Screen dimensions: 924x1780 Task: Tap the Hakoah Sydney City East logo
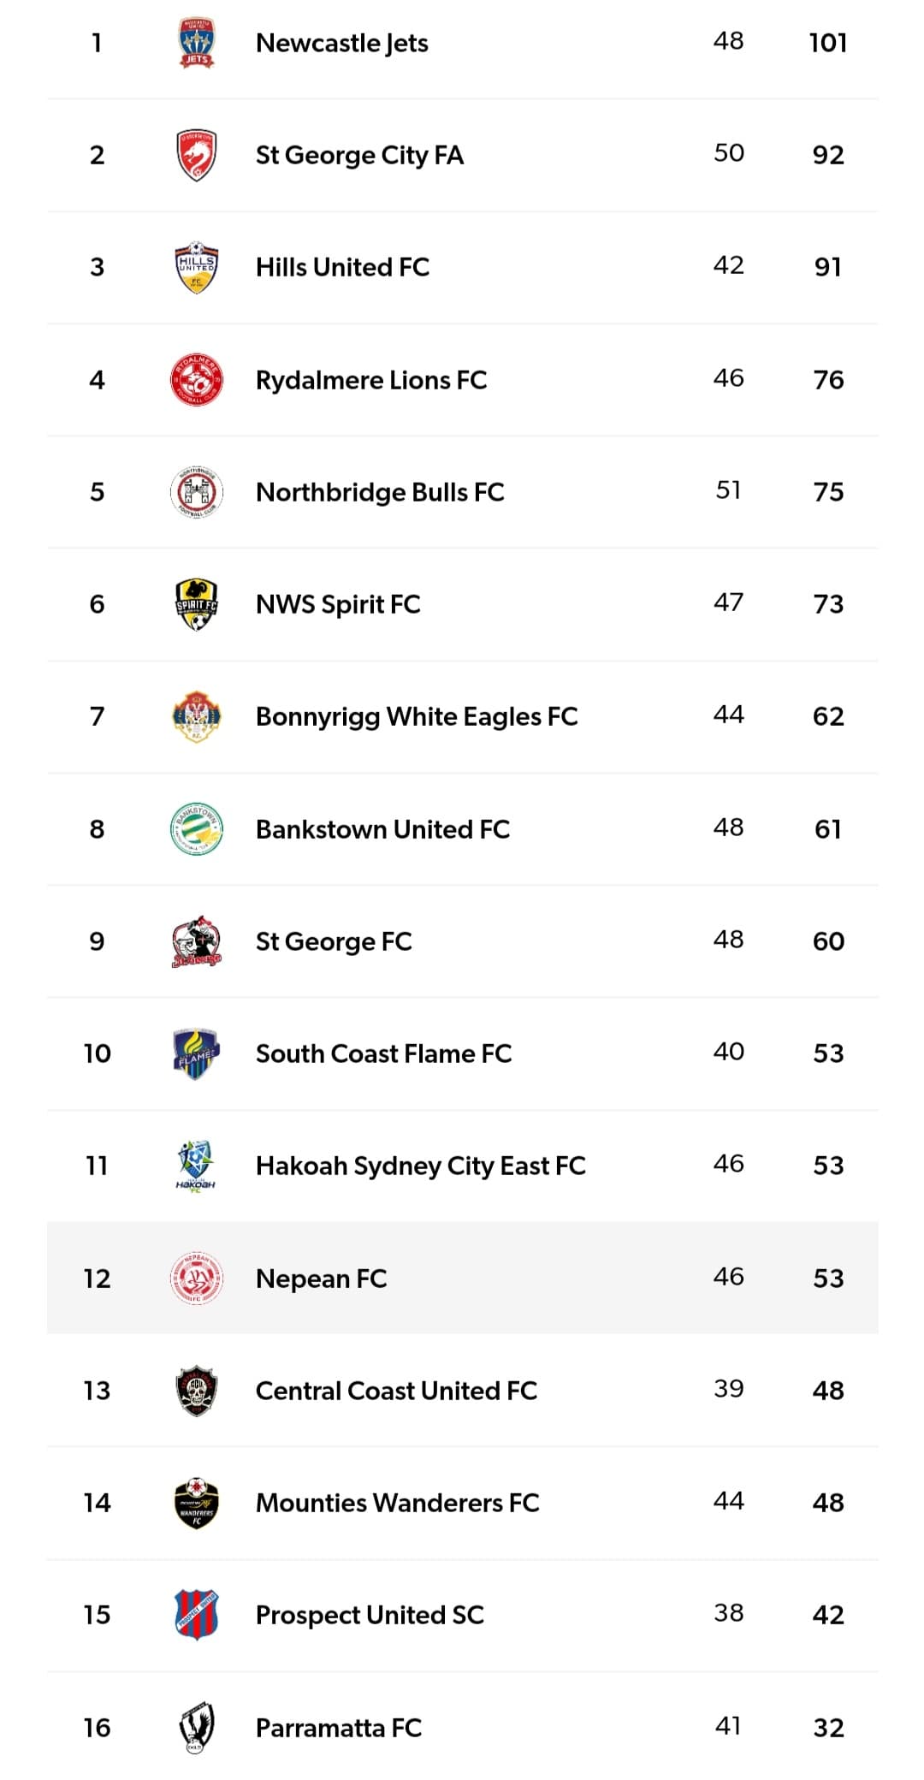pyautogui.click(x=196, y=1166)
